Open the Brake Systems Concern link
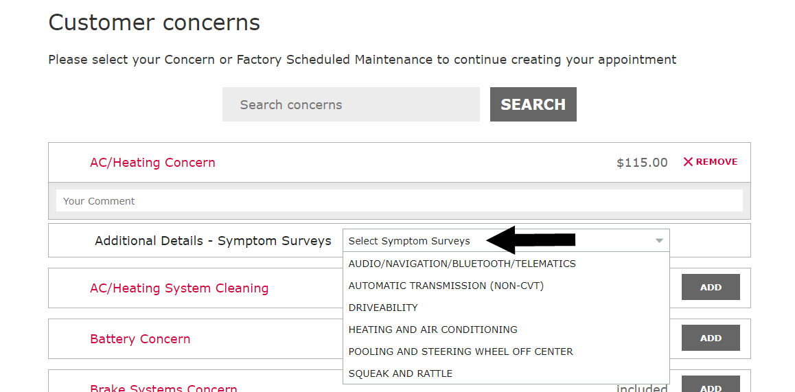 pyautogui.click(x=163, y=388)
